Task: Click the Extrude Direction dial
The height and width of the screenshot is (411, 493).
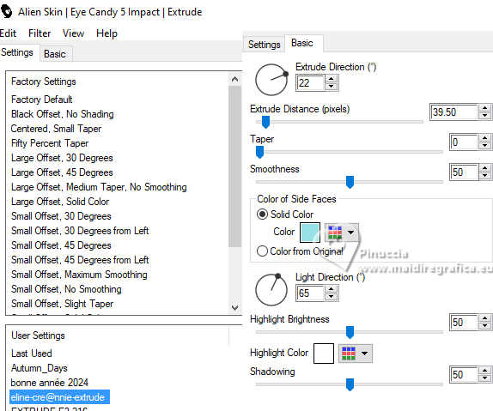Action: [x=271, y=80]
